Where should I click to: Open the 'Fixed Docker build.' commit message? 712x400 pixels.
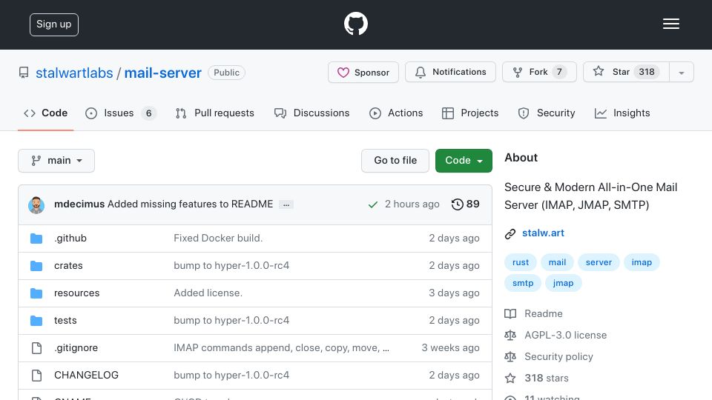[218, 238]
